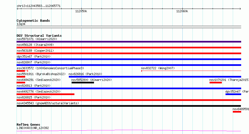This screenshot has width=249, height=134.
Task: Select the thin red nsv832722 variant line
Action: 191,71
